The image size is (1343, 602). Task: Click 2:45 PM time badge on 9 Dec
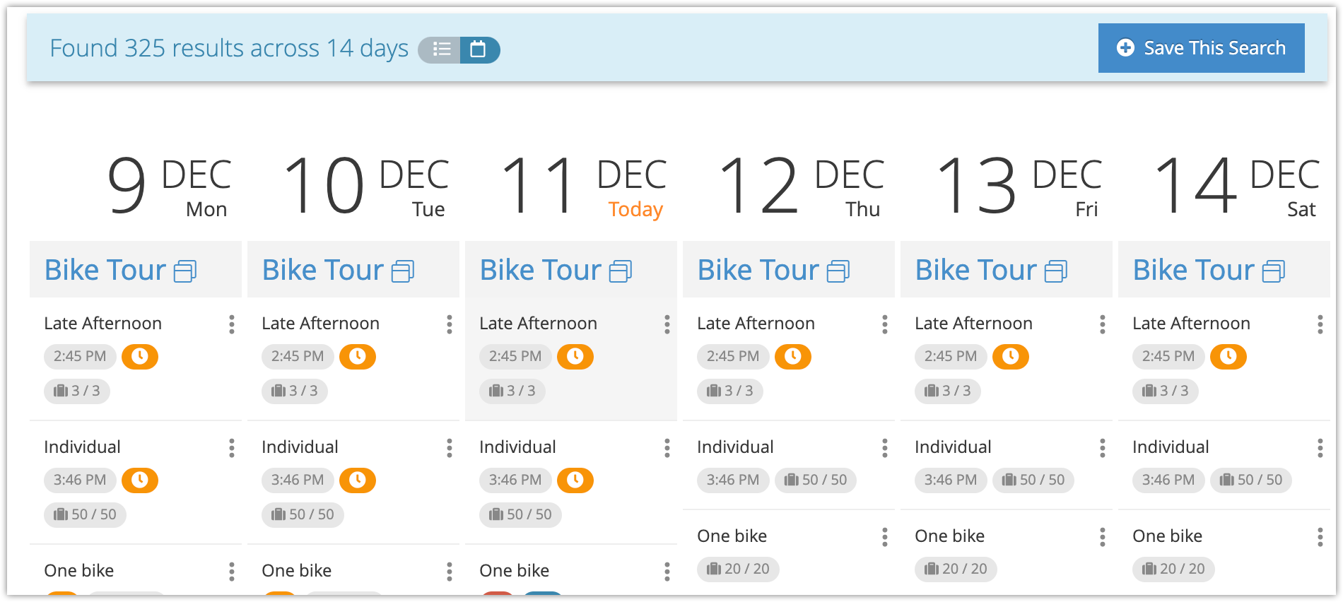click(x=80, y=356)
